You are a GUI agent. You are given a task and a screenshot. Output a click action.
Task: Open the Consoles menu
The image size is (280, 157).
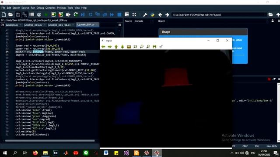(50, 8)
